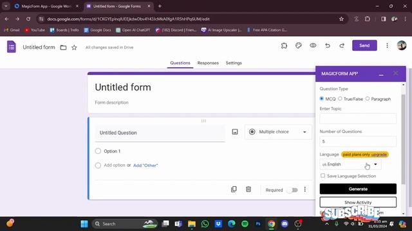Open File Explorer from taskbar
The image size is (412, 231).
point(192,224)
